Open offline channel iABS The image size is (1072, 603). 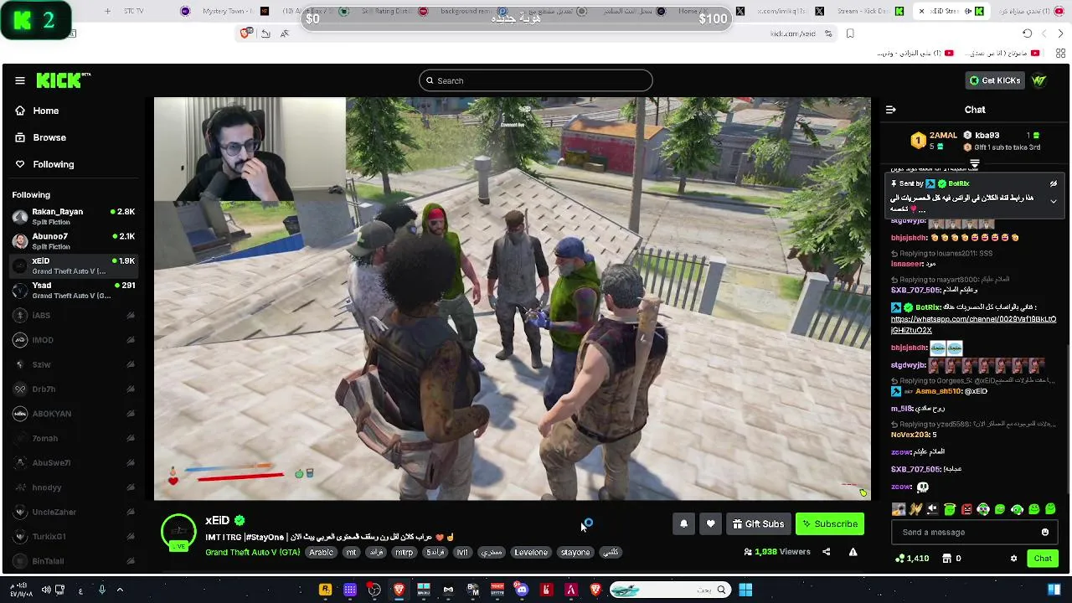coord(74,315)
